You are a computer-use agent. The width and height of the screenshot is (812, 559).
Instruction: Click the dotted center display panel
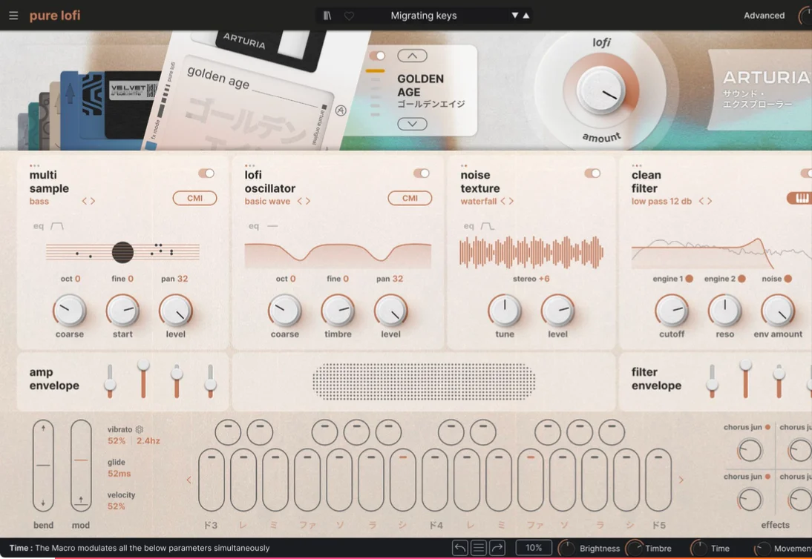pyautogui.click(x=424, y=382)
